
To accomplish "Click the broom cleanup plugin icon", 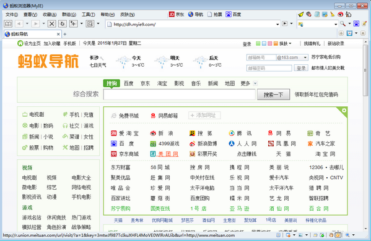I will (x=333, y=14).
